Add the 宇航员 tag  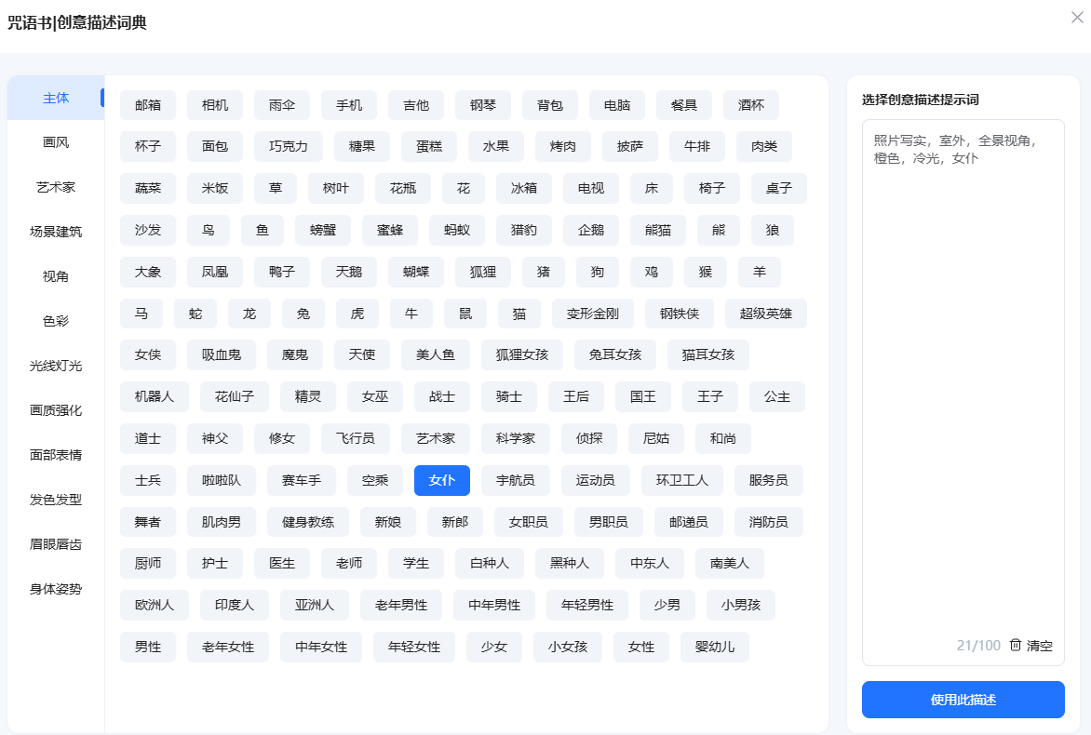[x=516, y=480]
